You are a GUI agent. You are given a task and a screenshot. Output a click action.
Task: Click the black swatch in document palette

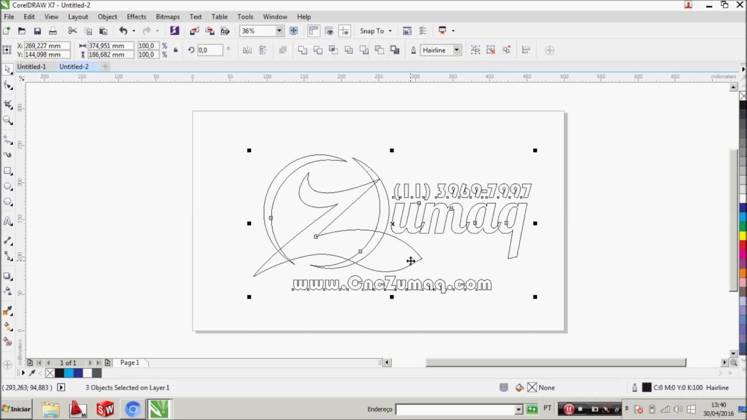[x=60, y=373]
